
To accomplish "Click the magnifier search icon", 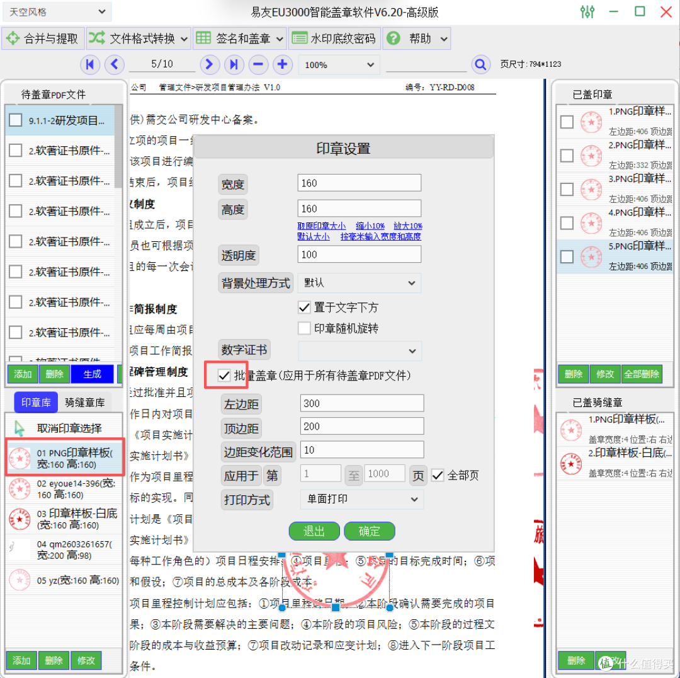I will pos(480,65).
